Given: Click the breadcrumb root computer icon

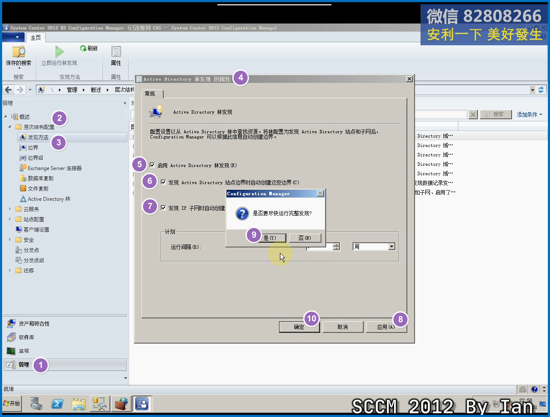Looking at the screenshot, I should [41, 90].
